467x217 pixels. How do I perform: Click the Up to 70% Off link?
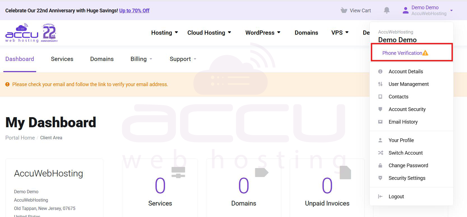tap(134, 11)
